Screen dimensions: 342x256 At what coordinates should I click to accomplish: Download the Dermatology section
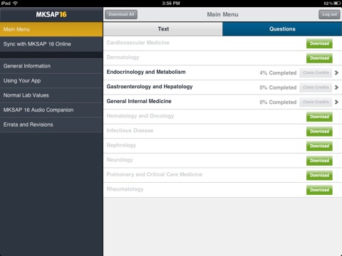(x=319, y=58)
